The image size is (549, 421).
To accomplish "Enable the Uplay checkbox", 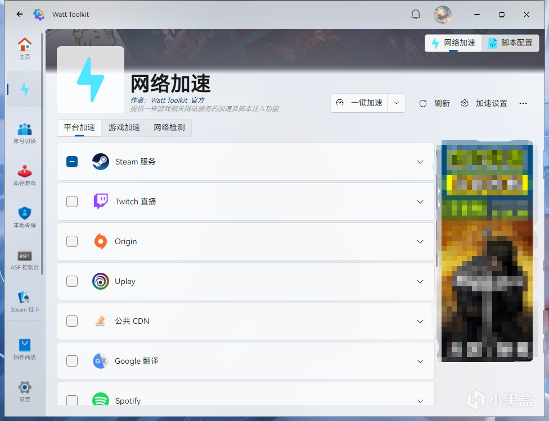I will coord(72,281).
